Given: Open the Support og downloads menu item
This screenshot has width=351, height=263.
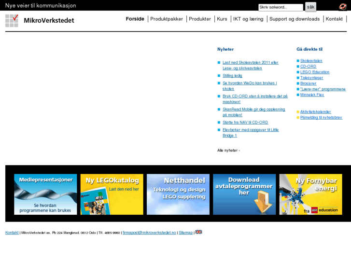Looking at the screenshot, I should [295, 19].
